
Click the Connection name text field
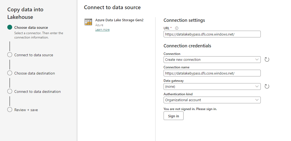click(212, 73)
